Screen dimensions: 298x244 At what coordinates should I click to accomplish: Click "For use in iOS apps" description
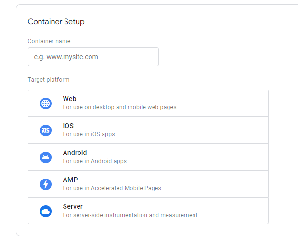pos(89,134)
